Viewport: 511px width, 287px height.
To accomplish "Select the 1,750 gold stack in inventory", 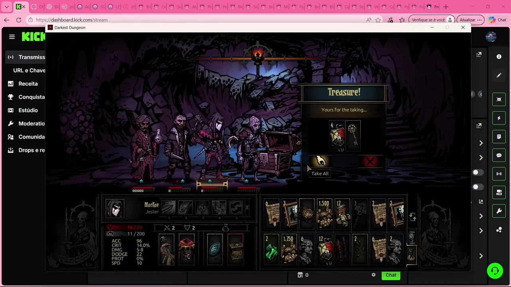I will (289, 250).
